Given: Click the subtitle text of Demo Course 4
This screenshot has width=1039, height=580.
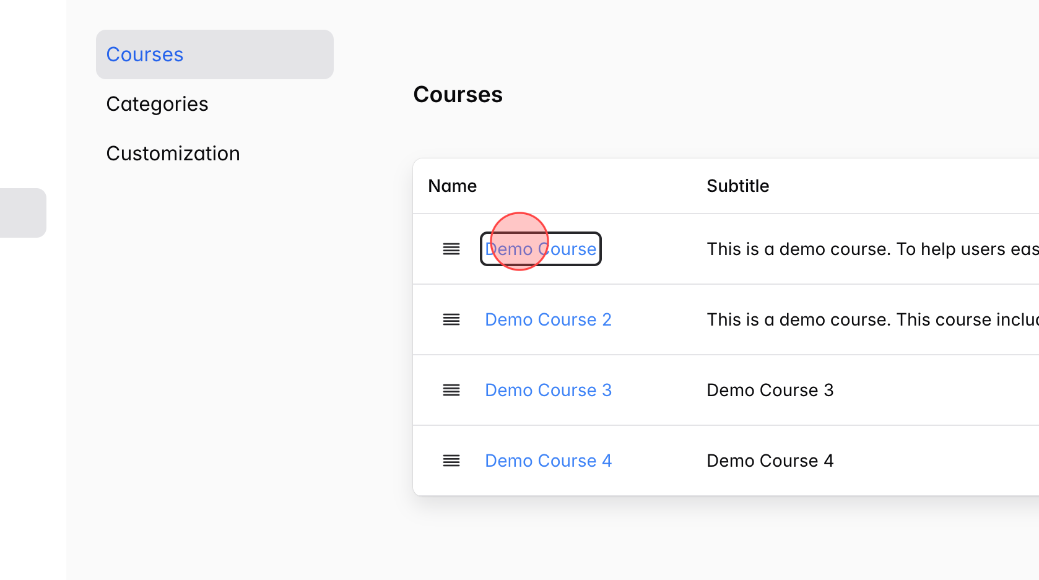Looking at the screenshot, I should 770,461.
